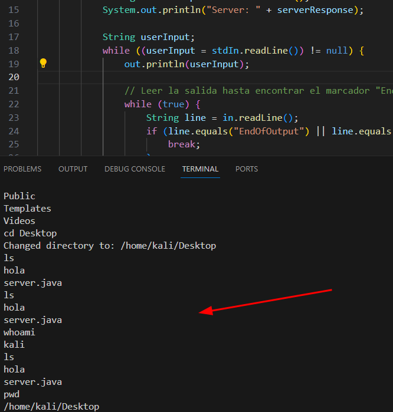Click the 'Leer la salida' comment line

[x=258, y=91]
